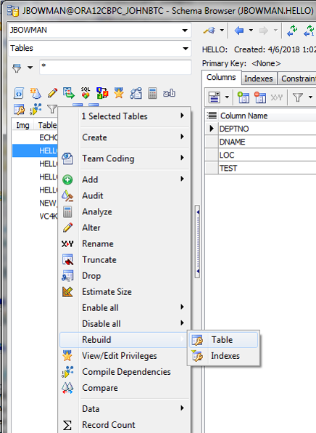Click the greyed Forward arrow button
316x433 pixels.
[263, 30]
